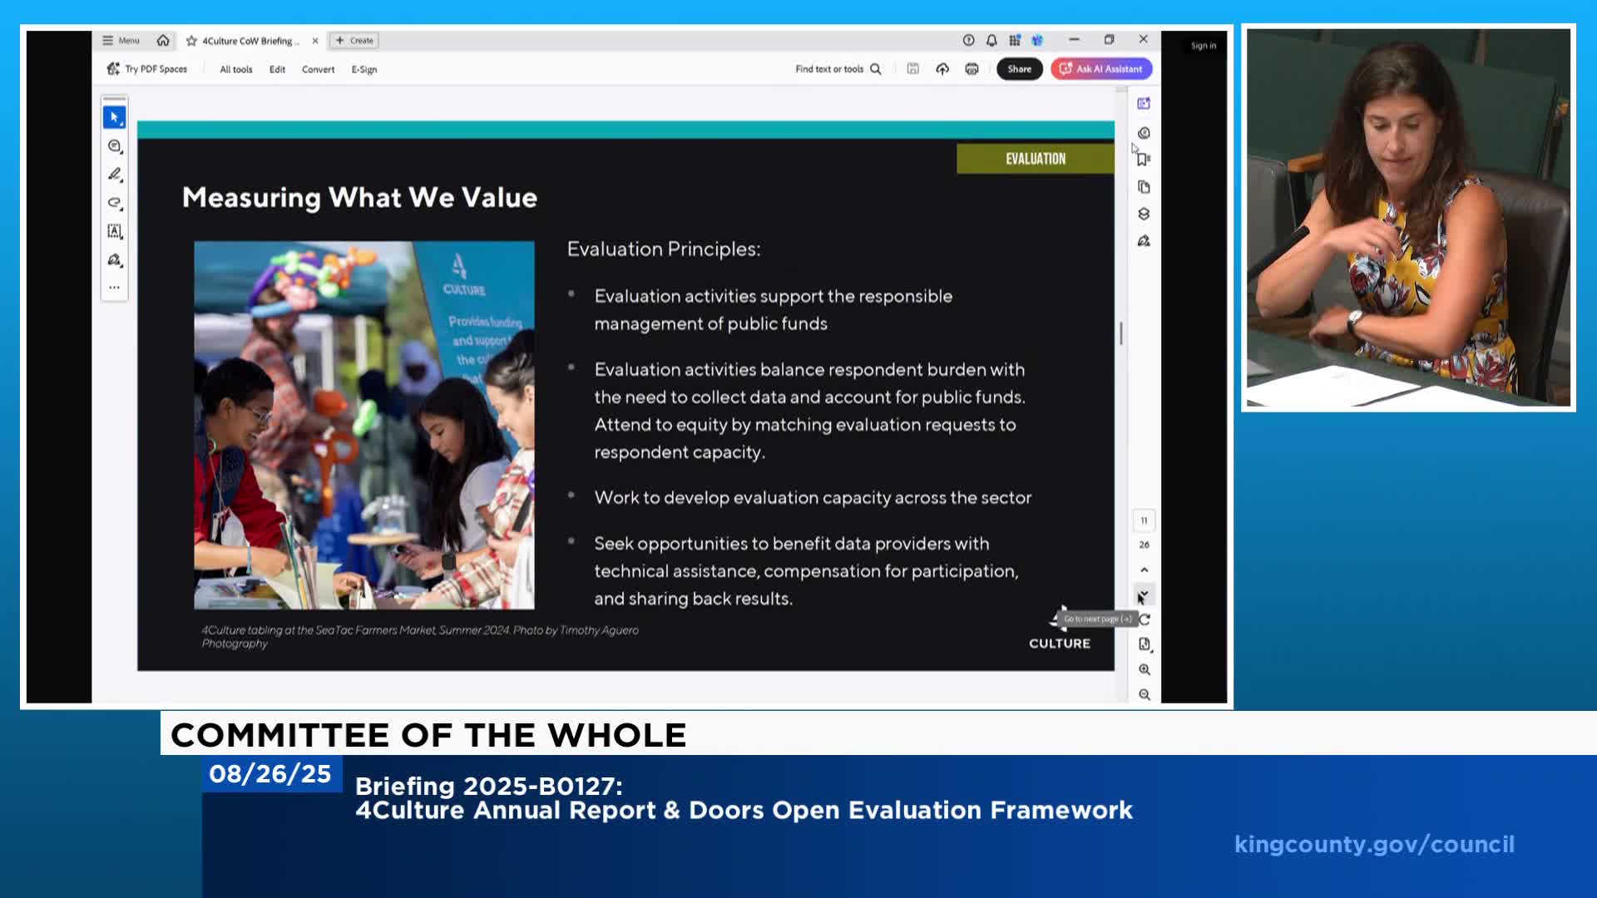Screen dimensions: 1597x898
Task: Click the EVALUATION label on the slide
Action: point(1036,159)
